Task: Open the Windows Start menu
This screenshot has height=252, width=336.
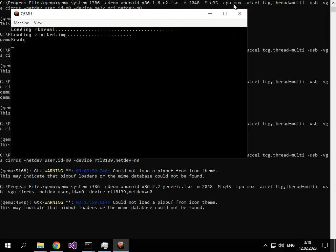Action: pos(8,245)
